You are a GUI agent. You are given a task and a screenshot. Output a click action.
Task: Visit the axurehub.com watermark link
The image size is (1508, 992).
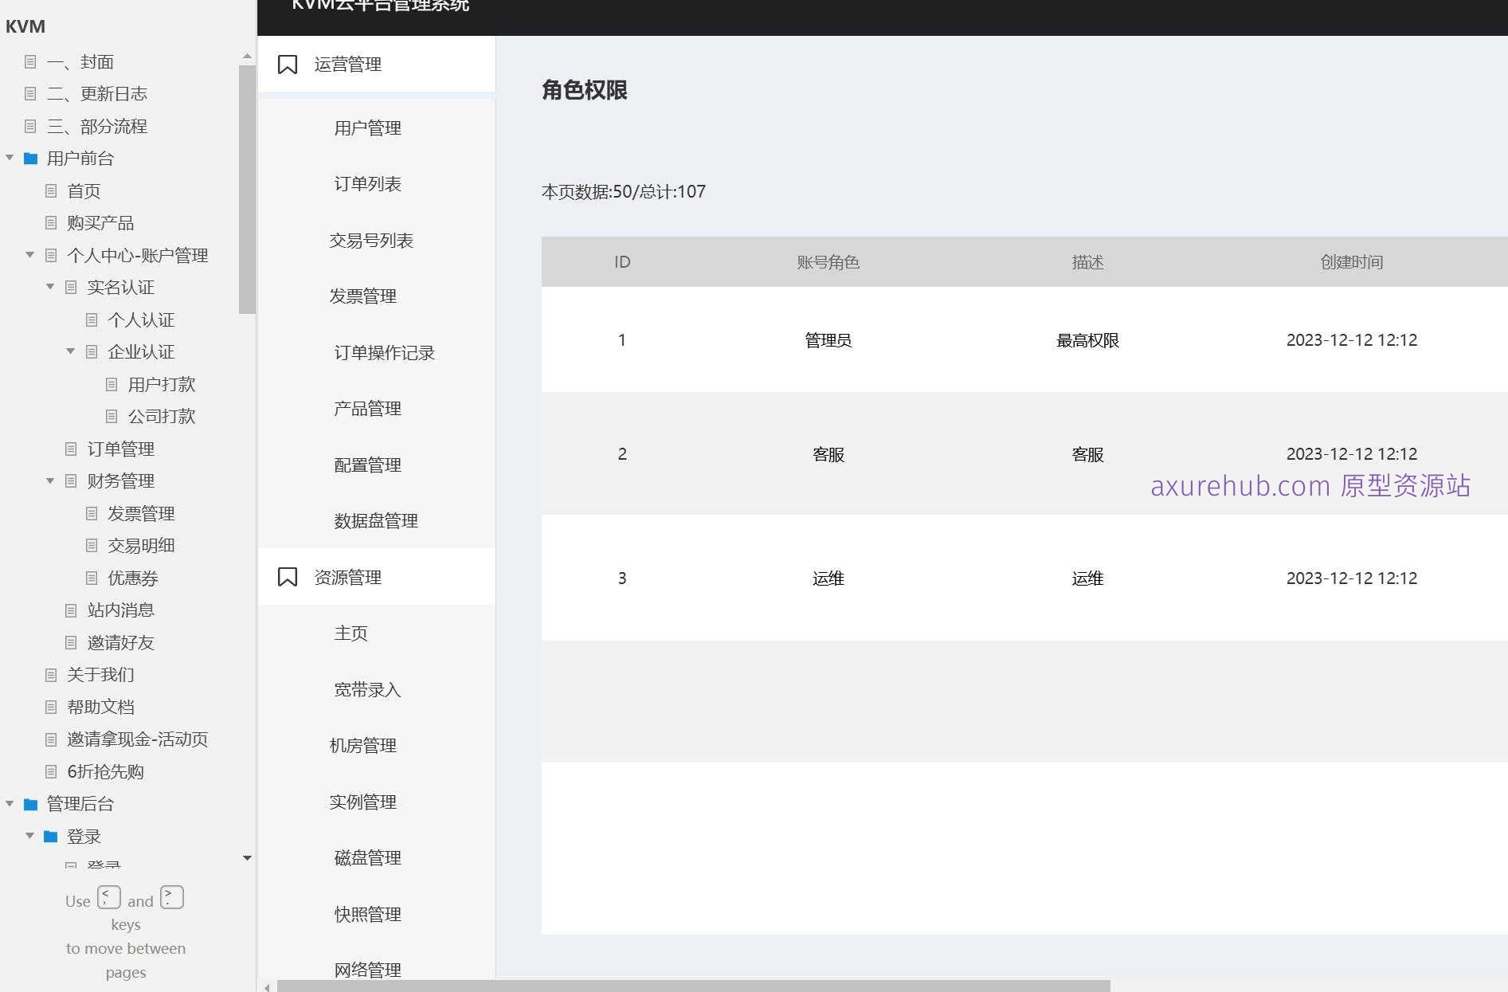[x=1310, y=487]
